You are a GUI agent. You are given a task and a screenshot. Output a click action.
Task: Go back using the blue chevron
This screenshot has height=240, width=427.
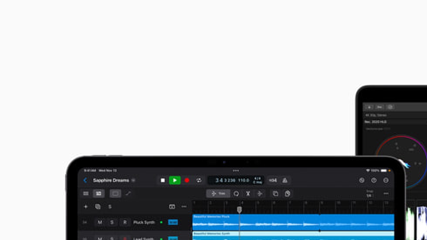(85, 180)
